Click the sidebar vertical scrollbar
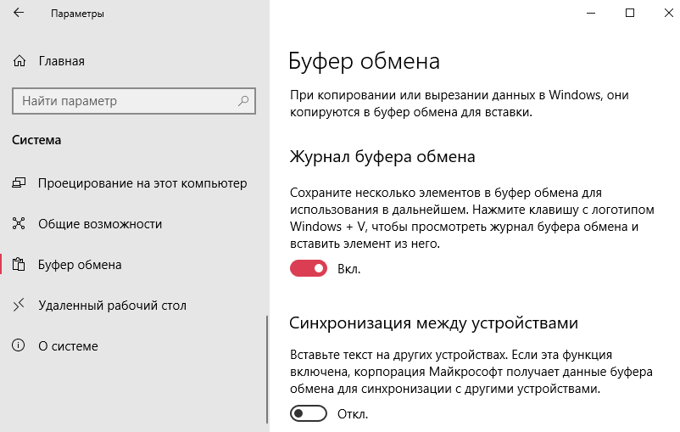 point(267,365)
